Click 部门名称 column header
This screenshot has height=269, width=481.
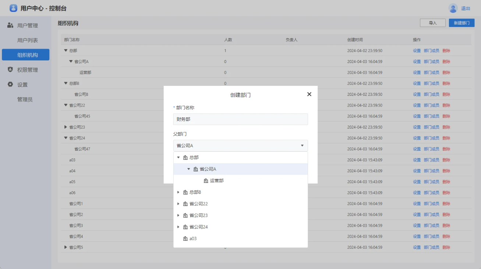(72, 40)
